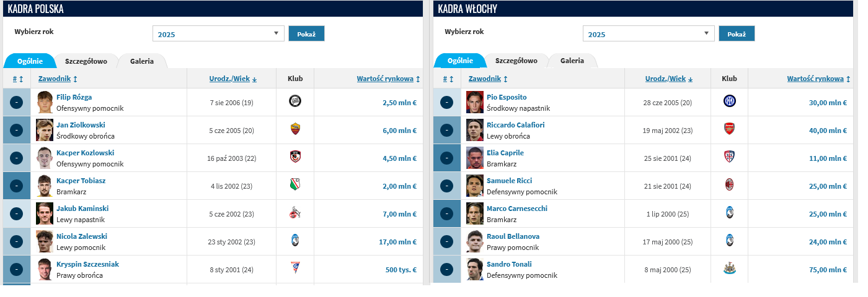
Task: Open Marco Carnesecchi player profile link
Action: point(517,209)
